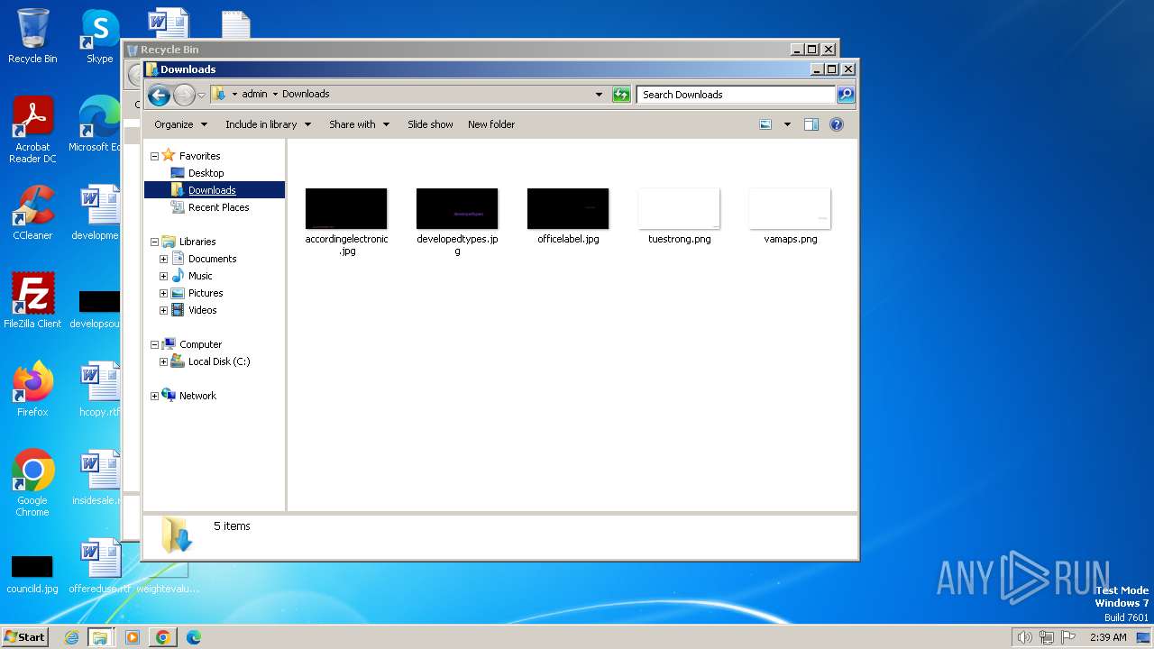
Task: Select Desktop under Favorites
Action: click(206, 173)
